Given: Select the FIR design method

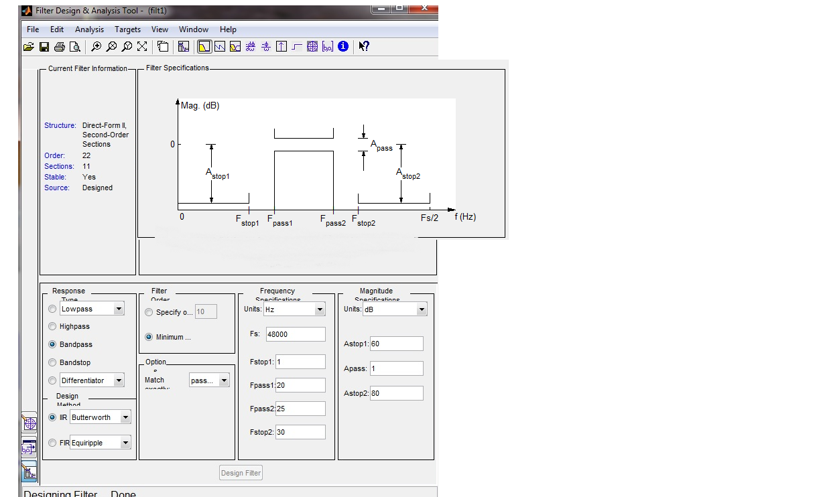Looking at the screenshot, I should pos(53,443).
